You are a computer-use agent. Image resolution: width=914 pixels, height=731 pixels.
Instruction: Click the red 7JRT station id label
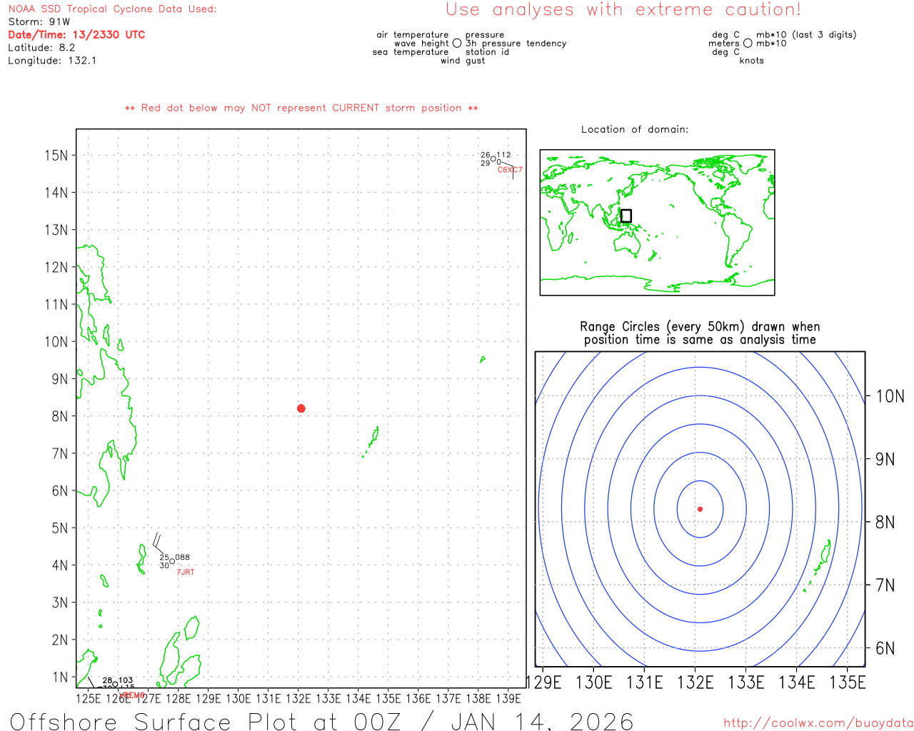coord(185,572)
